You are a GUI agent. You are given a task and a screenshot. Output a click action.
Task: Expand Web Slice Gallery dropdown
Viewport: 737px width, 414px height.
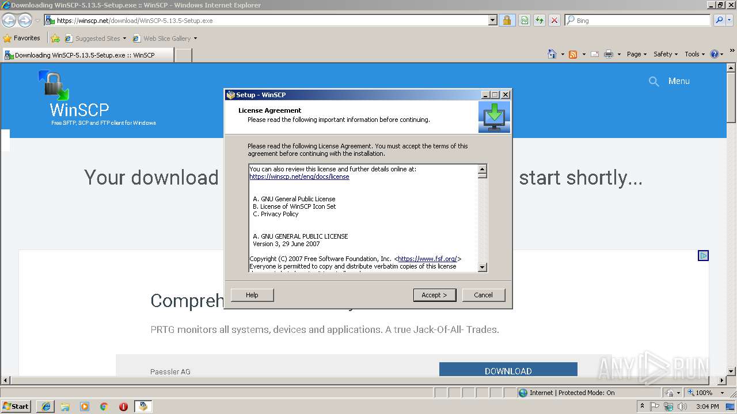click(195, 39)
